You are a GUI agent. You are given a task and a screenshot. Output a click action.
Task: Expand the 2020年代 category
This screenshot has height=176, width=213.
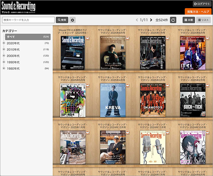pos(4,43)
